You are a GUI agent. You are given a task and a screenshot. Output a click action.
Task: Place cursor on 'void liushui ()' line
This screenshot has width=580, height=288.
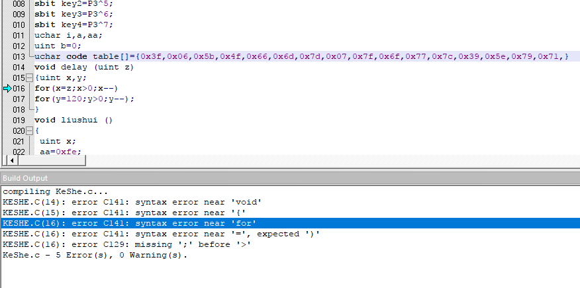[x=73, y=120]
